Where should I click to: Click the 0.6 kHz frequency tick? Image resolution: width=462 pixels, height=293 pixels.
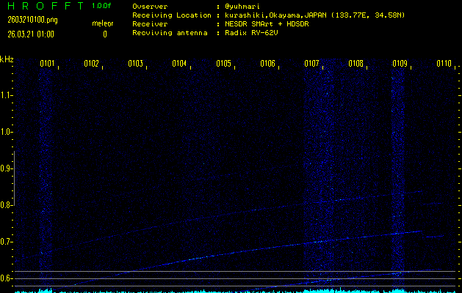(7, 278)
